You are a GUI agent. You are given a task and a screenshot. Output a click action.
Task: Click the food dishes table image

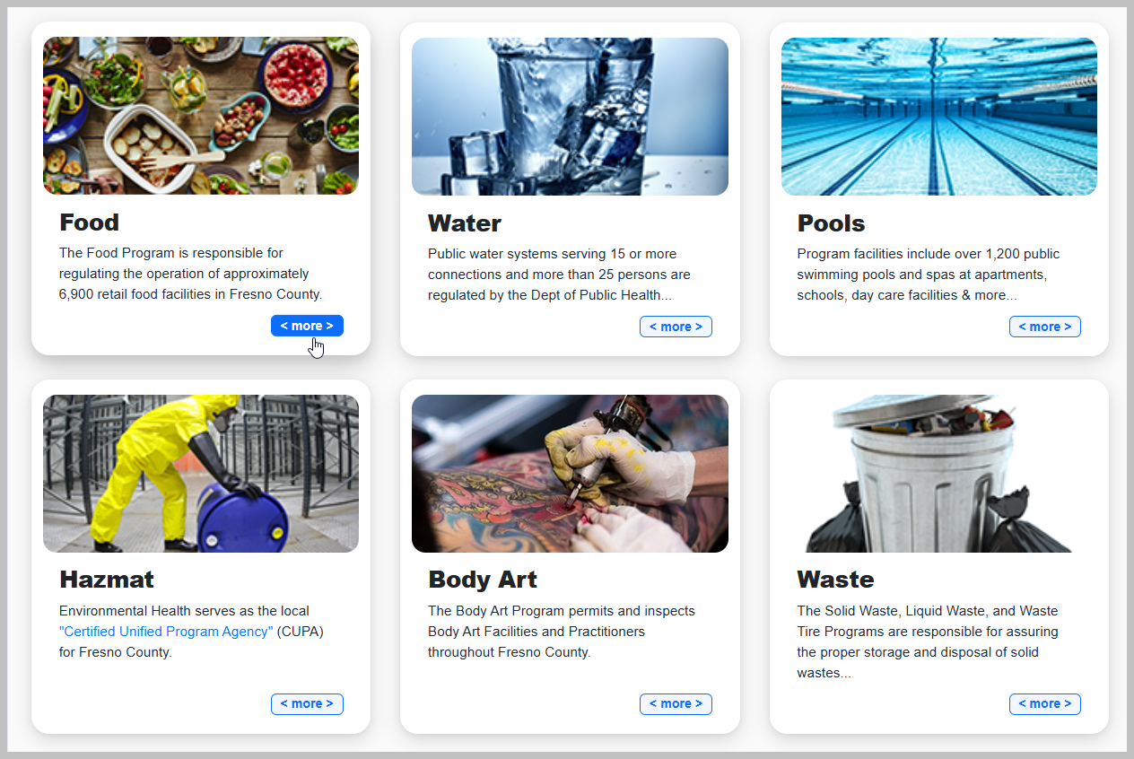pyautogui.click(x=201, y=116)
